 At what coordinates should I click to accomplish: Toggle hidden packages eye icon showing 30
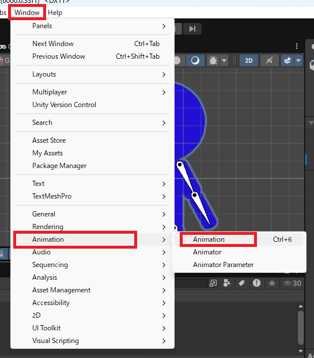tap(292, 283)
